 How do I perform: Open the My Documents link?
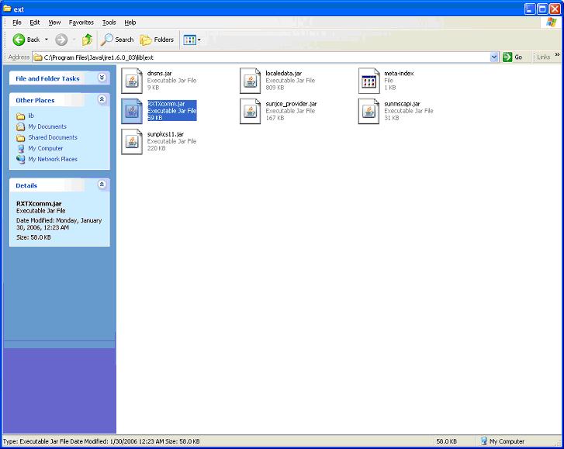(x=47, y=126)
